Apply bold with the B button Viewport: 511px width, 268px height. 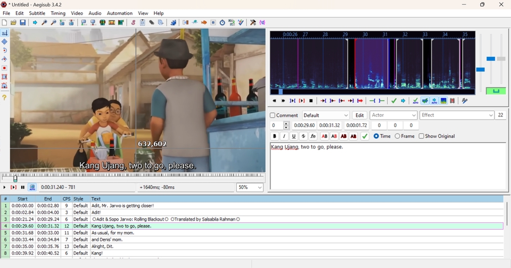coord(275,136)
